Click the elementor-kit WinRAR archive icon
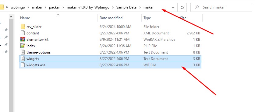The height and width of the screenshot is (112, 255). [23, 39]
